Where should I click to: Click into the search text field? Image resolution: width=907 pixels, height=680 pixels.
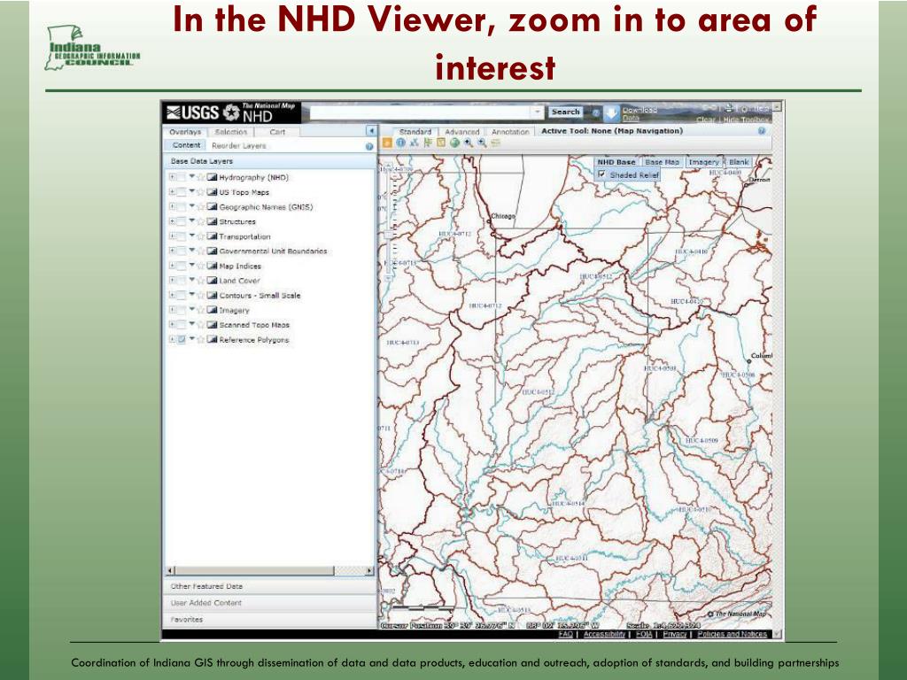click(421, 112)
